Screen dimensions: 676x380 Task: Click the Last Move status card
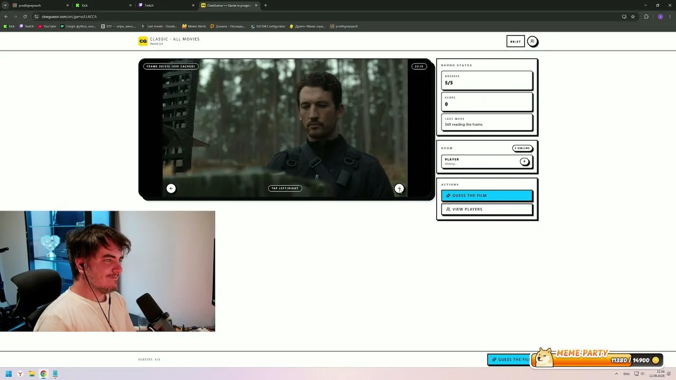coord(487,122)
